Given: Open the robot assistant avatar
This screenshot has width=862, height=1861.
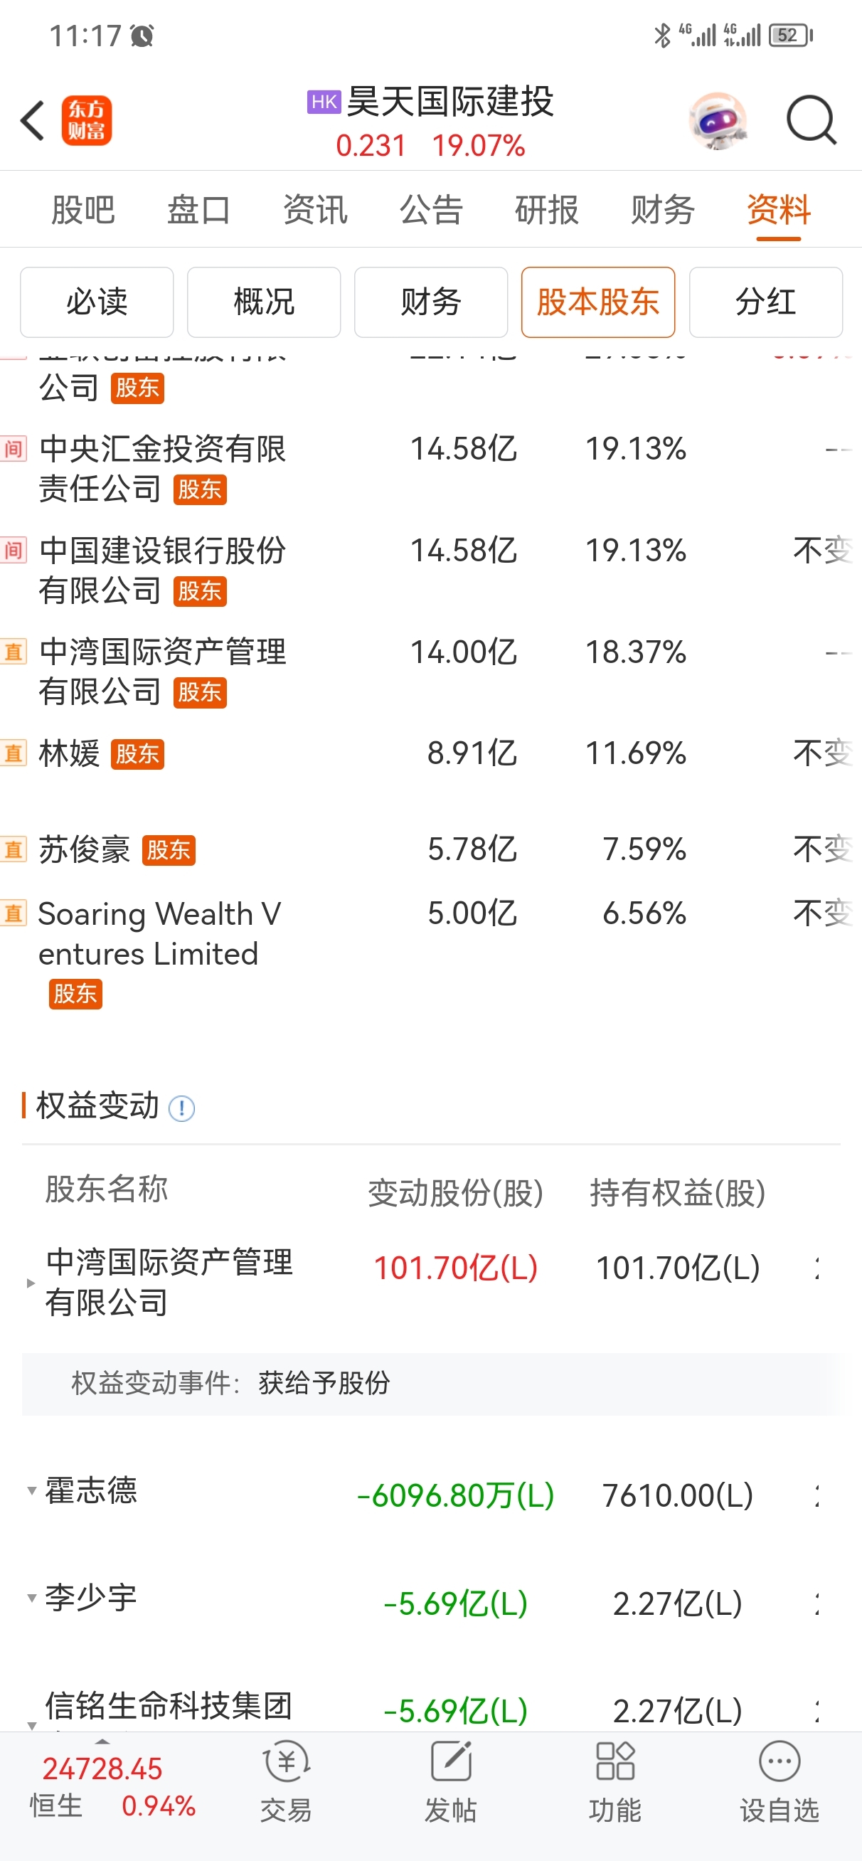Looking at the screenshot, I should [717, 121].
